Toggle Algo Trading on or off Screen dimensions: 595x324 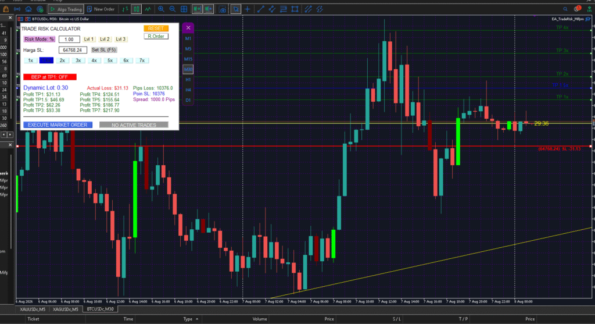pos(66,9)
